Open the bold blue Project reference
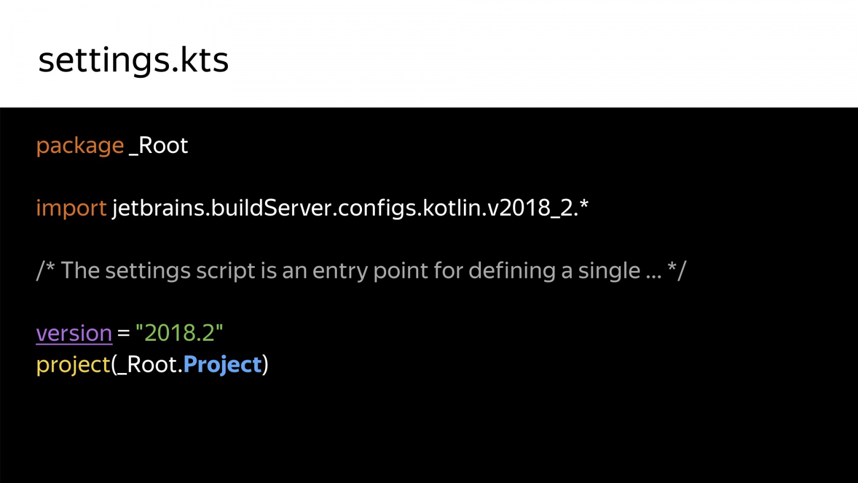This screenshot has width=858, height=483. (222, 365)
